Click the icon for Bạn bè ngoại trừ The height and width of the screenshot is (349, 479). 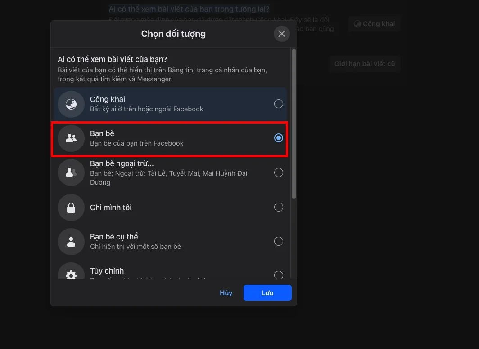pyautogui.click(x=71, y=172)
